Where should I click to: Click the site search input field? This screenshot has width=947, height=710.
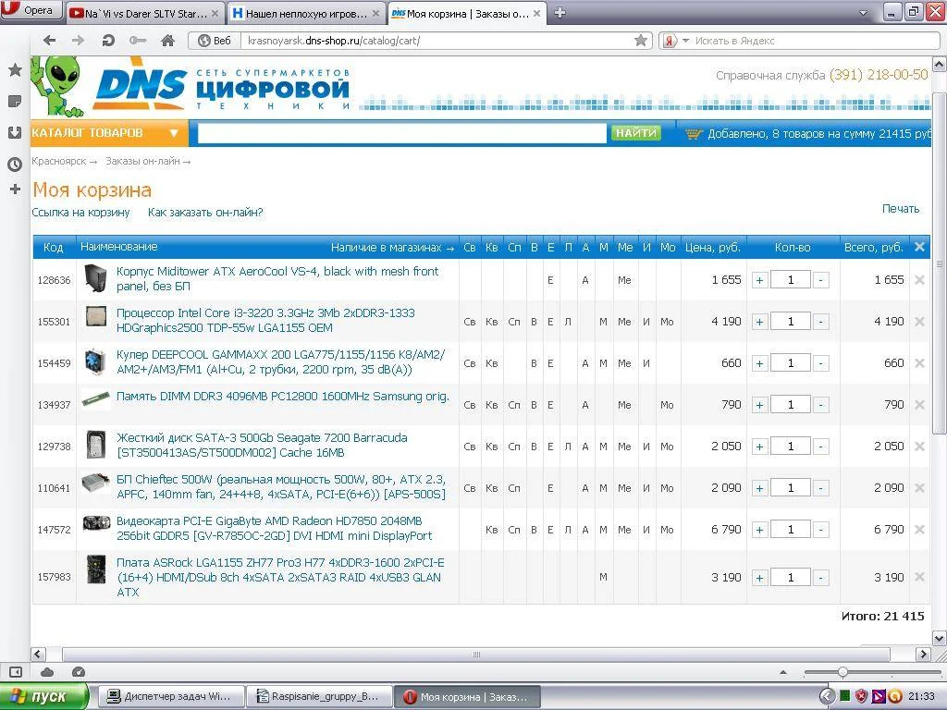(401, 133)
